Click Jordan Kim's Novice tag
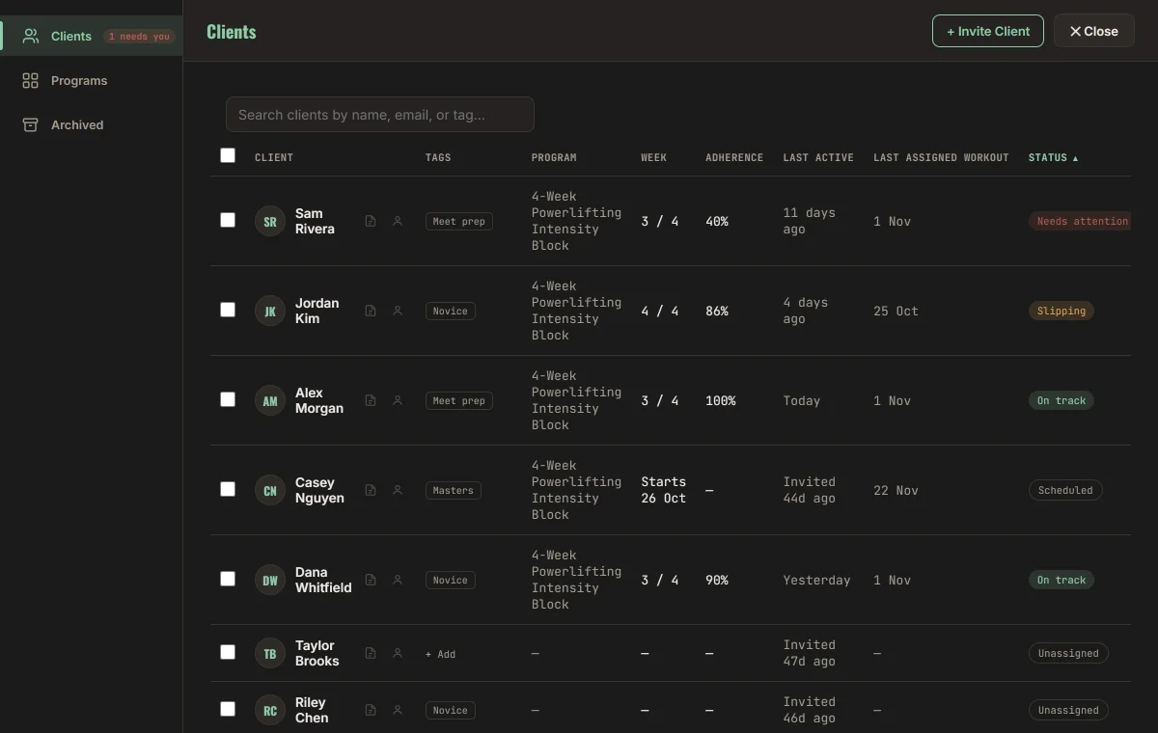This screenshot has width=1158, height=733. click(451, 311)
